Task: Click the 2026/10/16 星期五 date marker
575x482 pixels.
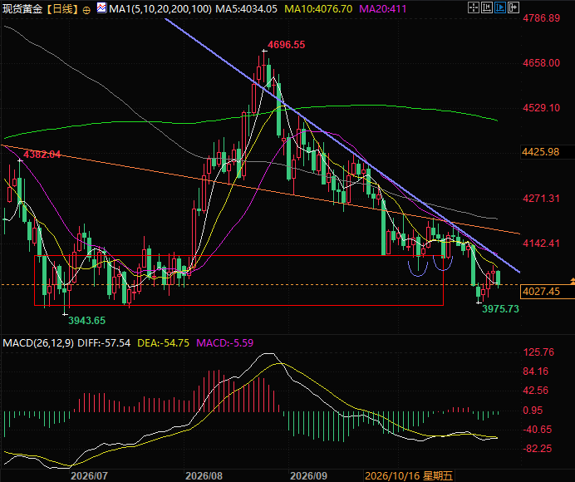Action: click(x=409, y=475)
